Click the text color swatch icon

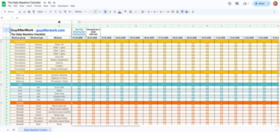pyautogui.click(x=119, y=12)
